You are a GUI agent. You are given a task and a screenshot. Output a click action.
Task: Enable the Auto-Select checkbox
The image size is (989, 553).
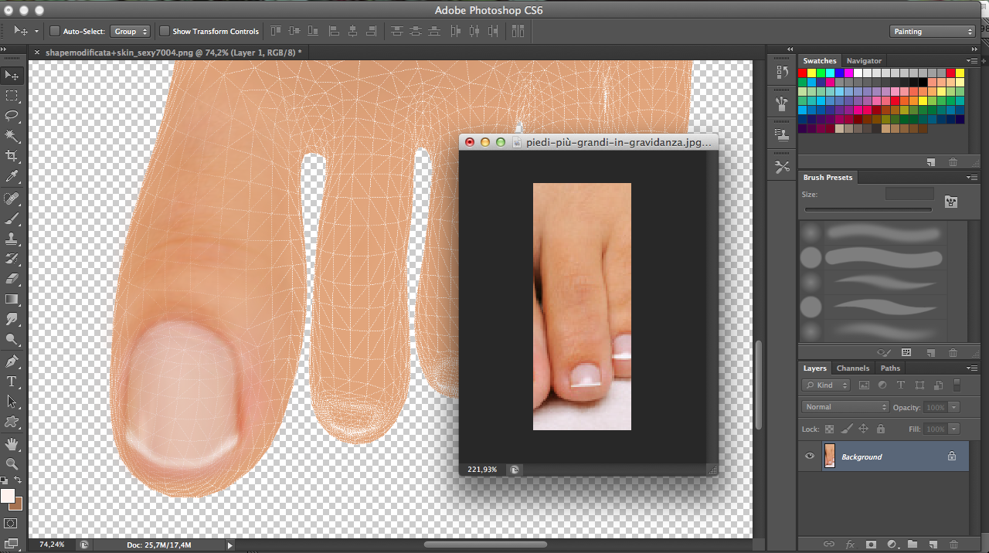coord(55,32)
